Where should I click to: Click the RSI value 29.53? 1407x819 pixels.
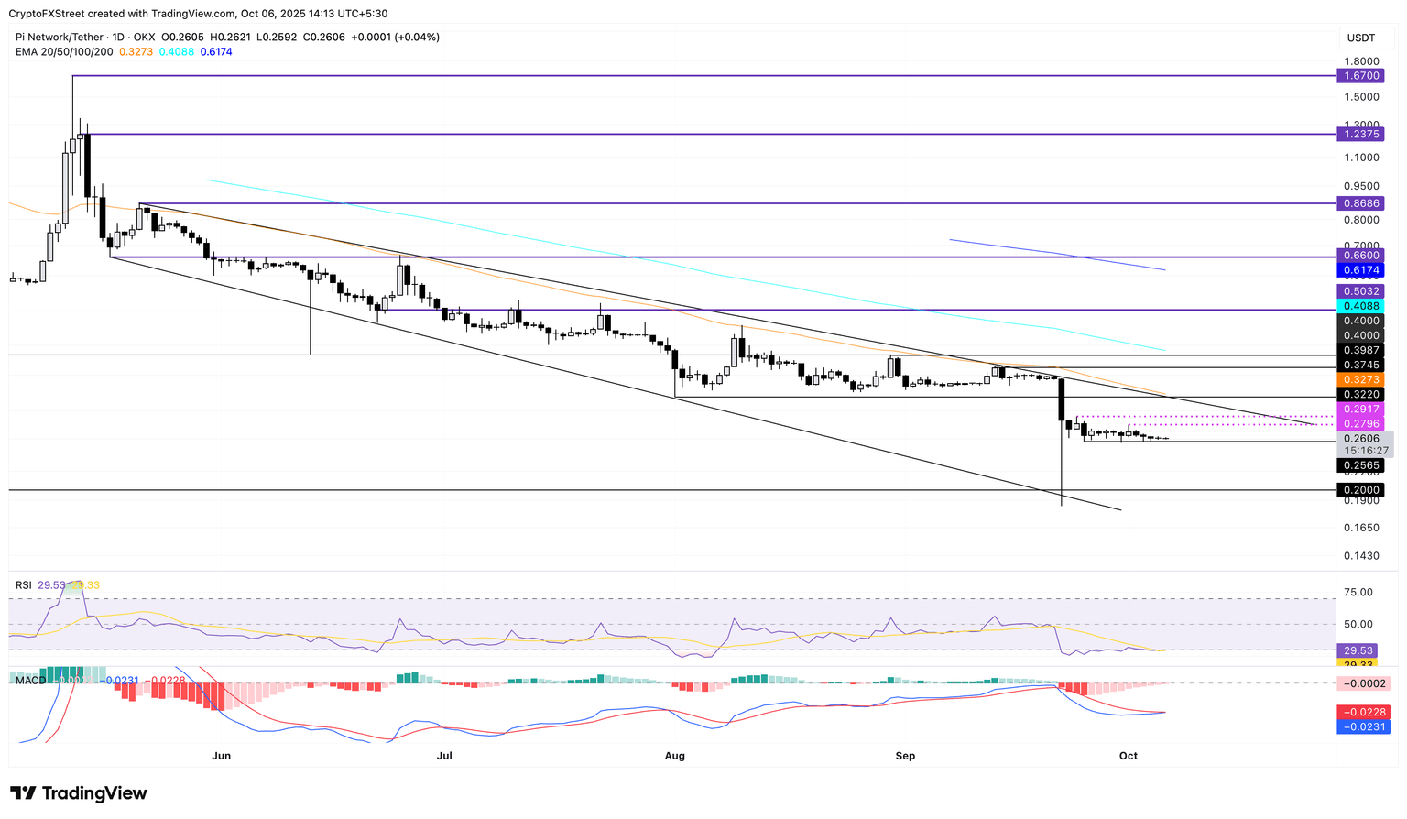(50, 584)
